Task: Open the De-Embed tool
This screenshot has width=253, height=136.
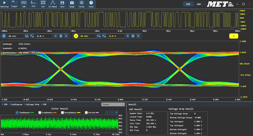Action: point(53,3)
